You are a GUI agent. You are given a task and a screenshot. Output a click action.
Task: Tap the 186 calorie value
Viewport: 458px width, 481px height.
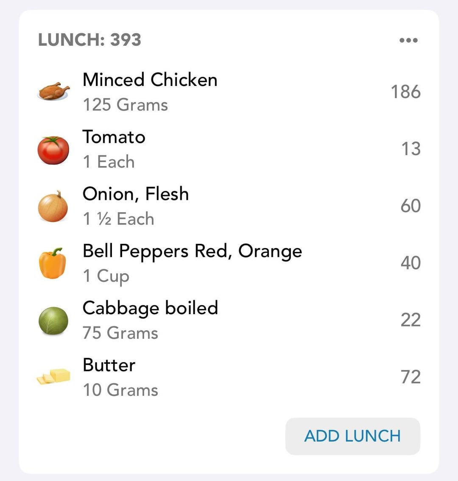[x=405, y=92]
